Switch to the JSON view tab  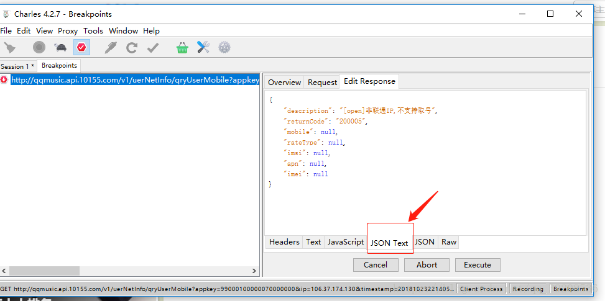[425, 241]
